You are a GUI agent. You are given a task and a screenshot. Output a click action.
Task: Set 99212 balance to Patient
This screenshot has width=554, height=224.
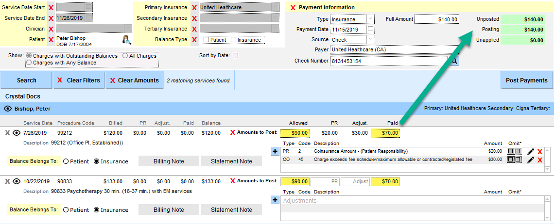pyautogui.click(x=66, y=161)
